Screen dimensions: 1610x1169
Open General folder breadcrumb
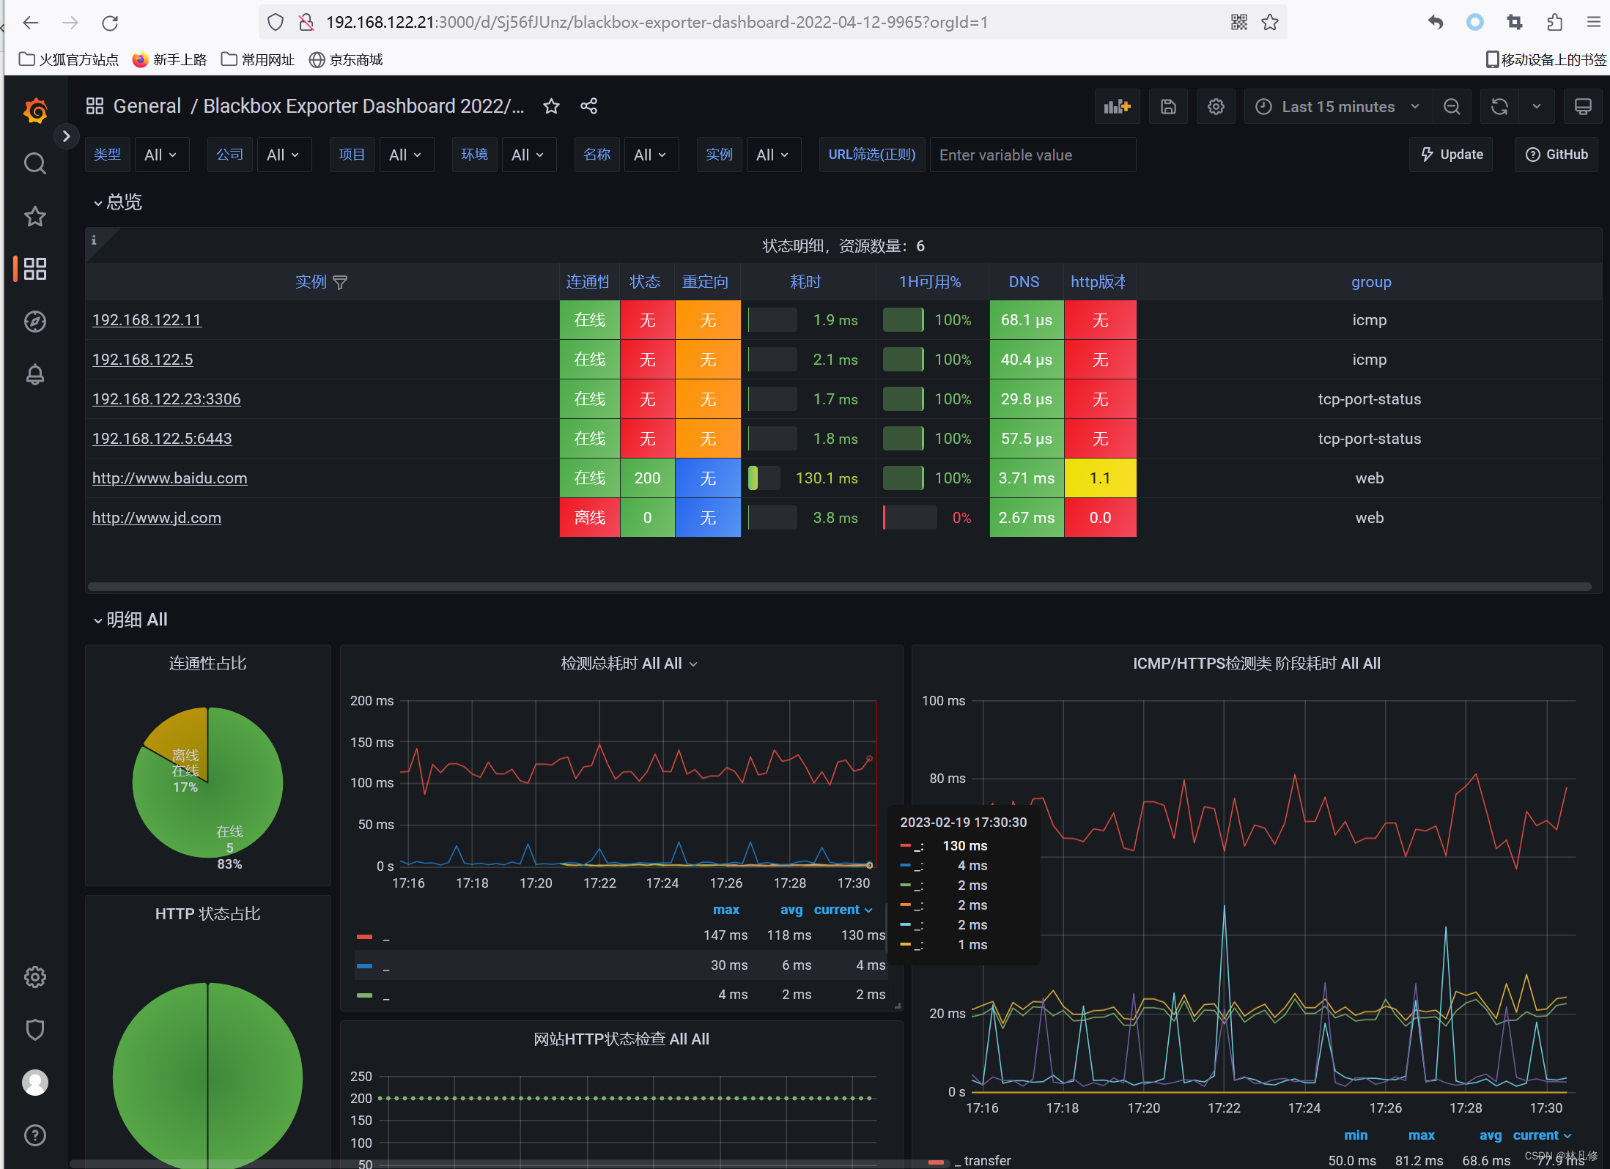tap(147, 106)
